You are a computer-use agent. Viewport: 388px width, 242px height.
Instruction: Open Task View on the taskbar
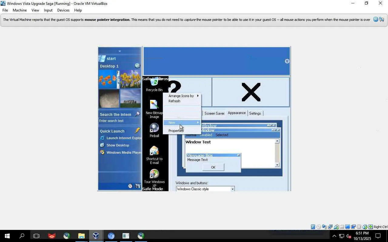(x=36, y=236)
